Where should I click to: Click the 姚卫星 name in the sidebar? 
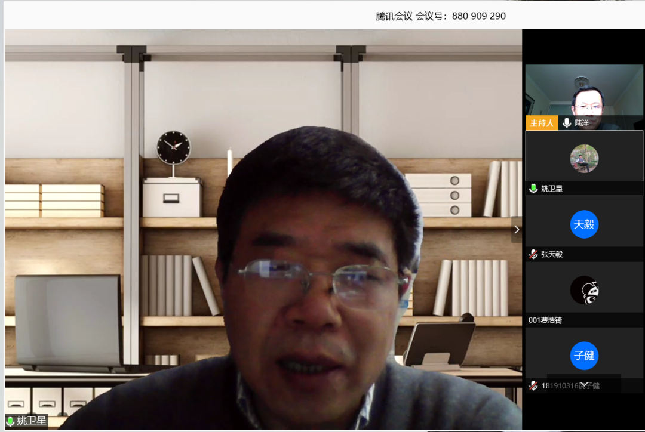[x=552, y=189]
